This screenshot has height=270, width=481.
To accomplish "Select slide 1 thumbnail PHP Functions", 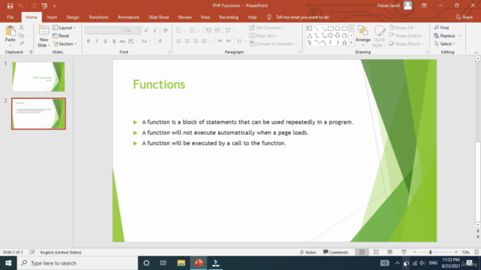I will point(38,76).
